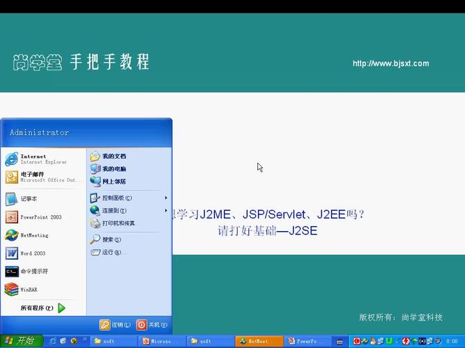Click the 尚学堂 手把手教程 slide title
This screenshot has width=465, height=348.
[x=81, y=62]
